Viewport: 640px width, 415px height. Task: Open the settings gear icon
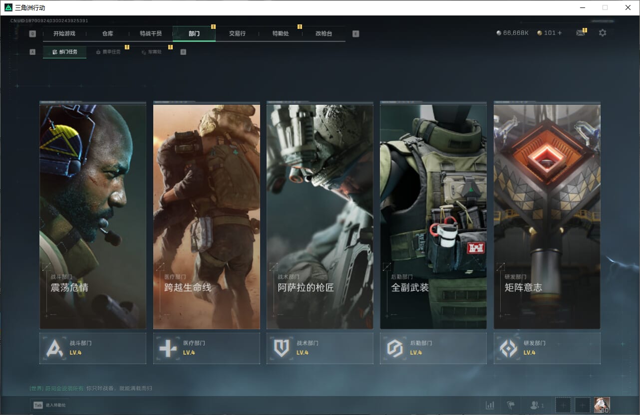click(x=603, y=33)
